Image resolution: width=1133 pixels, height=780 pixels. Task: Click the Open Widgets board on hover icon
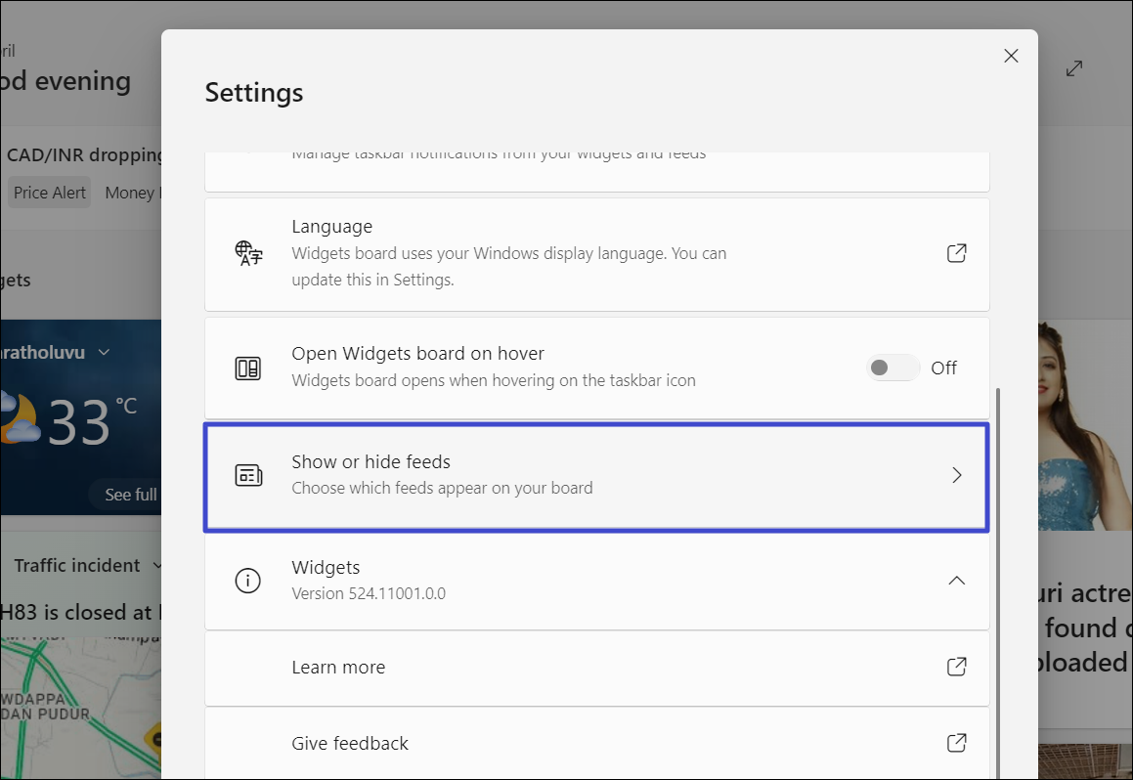(248, 368)
